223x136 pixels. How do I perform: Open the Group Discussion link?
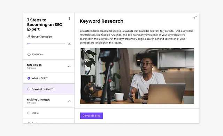coord(41,37)
